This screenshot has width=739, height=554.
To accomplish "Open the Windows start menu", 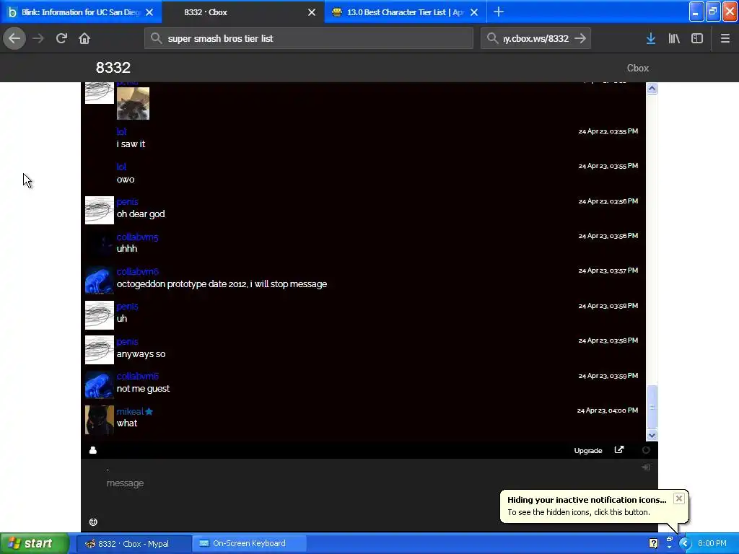I will point(34,544).
